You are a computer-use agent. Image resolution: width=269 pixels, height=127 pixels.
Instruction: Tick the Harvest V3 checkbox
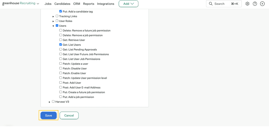pyautogui.click(x=53, y=102)
